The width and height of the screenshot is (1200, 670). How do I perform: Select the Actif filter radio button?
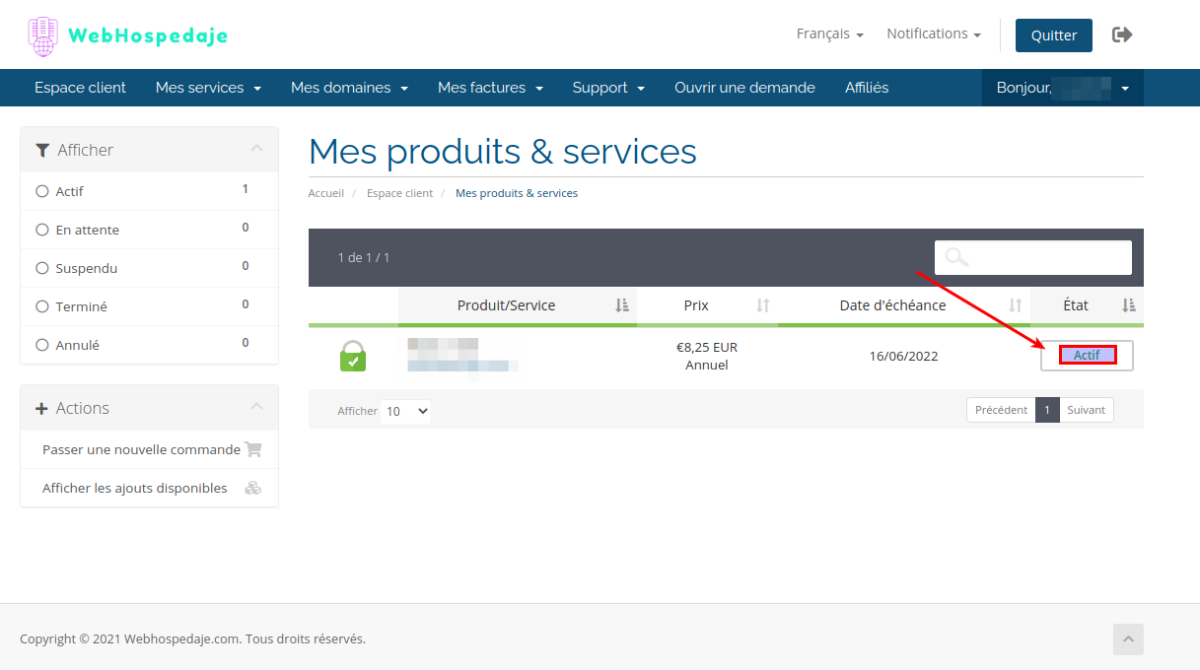[42, 191]
